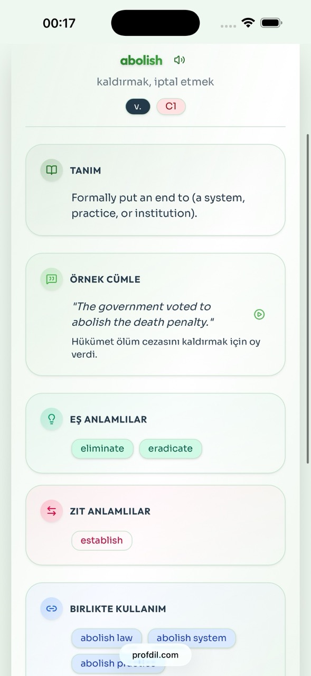Play pronunciation audio for abolish
This screenshot has width=311, height=676.
coord(180,60)
